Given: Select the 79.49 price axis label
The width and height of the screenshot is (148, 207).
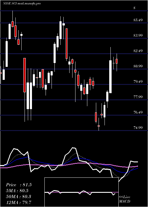Looking at the screenshot, I should tap(138, 81).
